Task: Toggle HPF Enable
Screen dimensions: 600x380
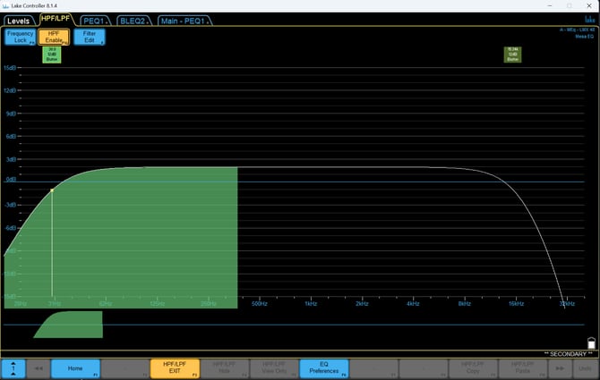Action: (53, 37)
